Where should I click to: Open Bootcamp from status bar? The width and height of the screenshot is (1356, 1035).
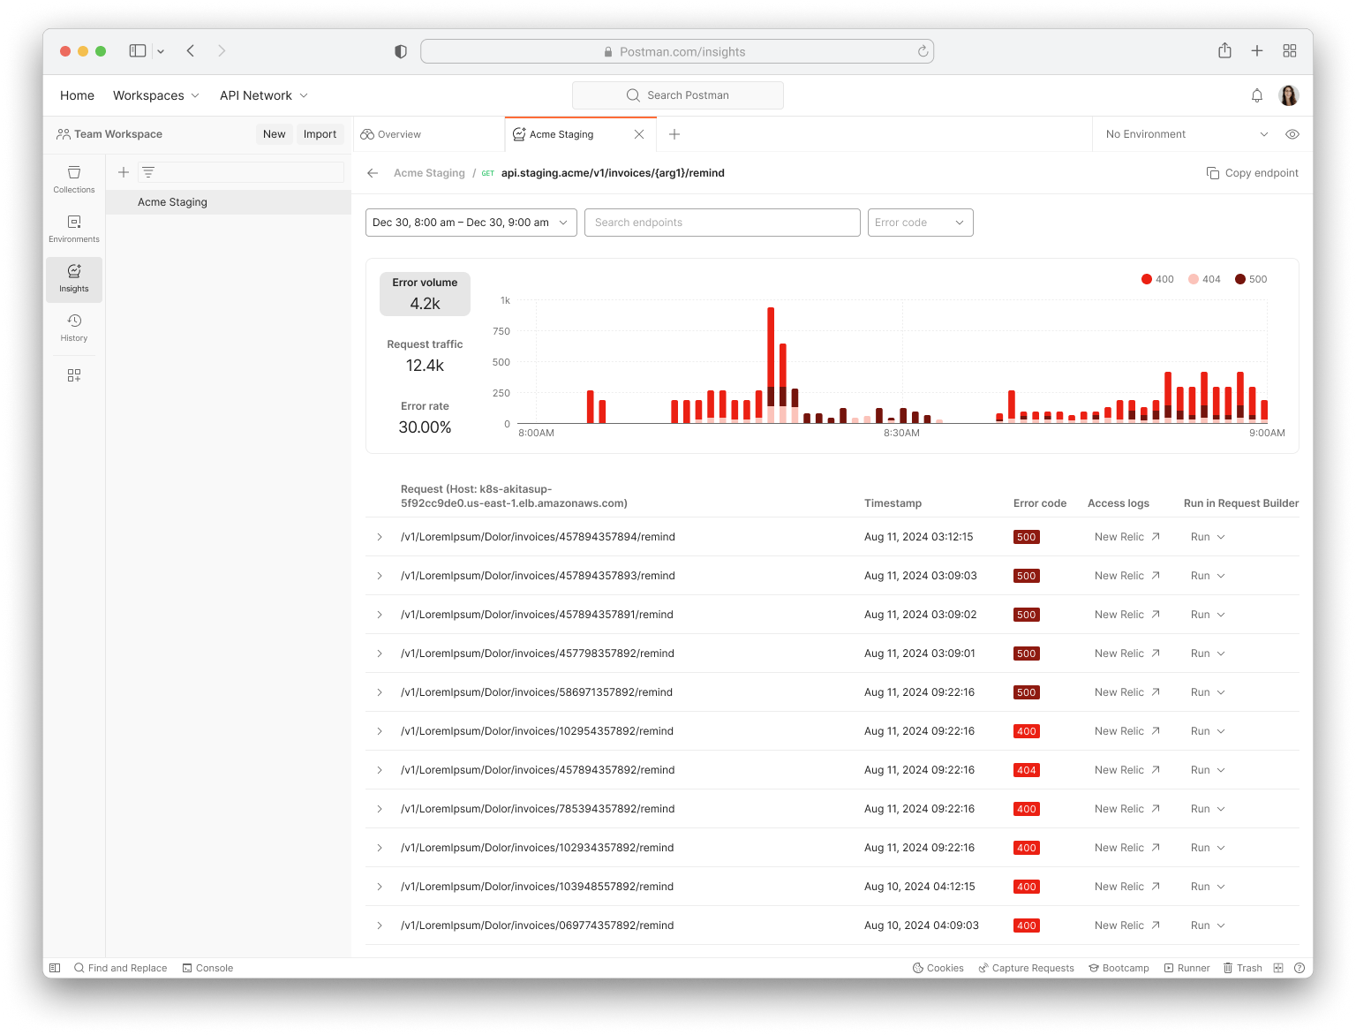tap(1119, 968)
